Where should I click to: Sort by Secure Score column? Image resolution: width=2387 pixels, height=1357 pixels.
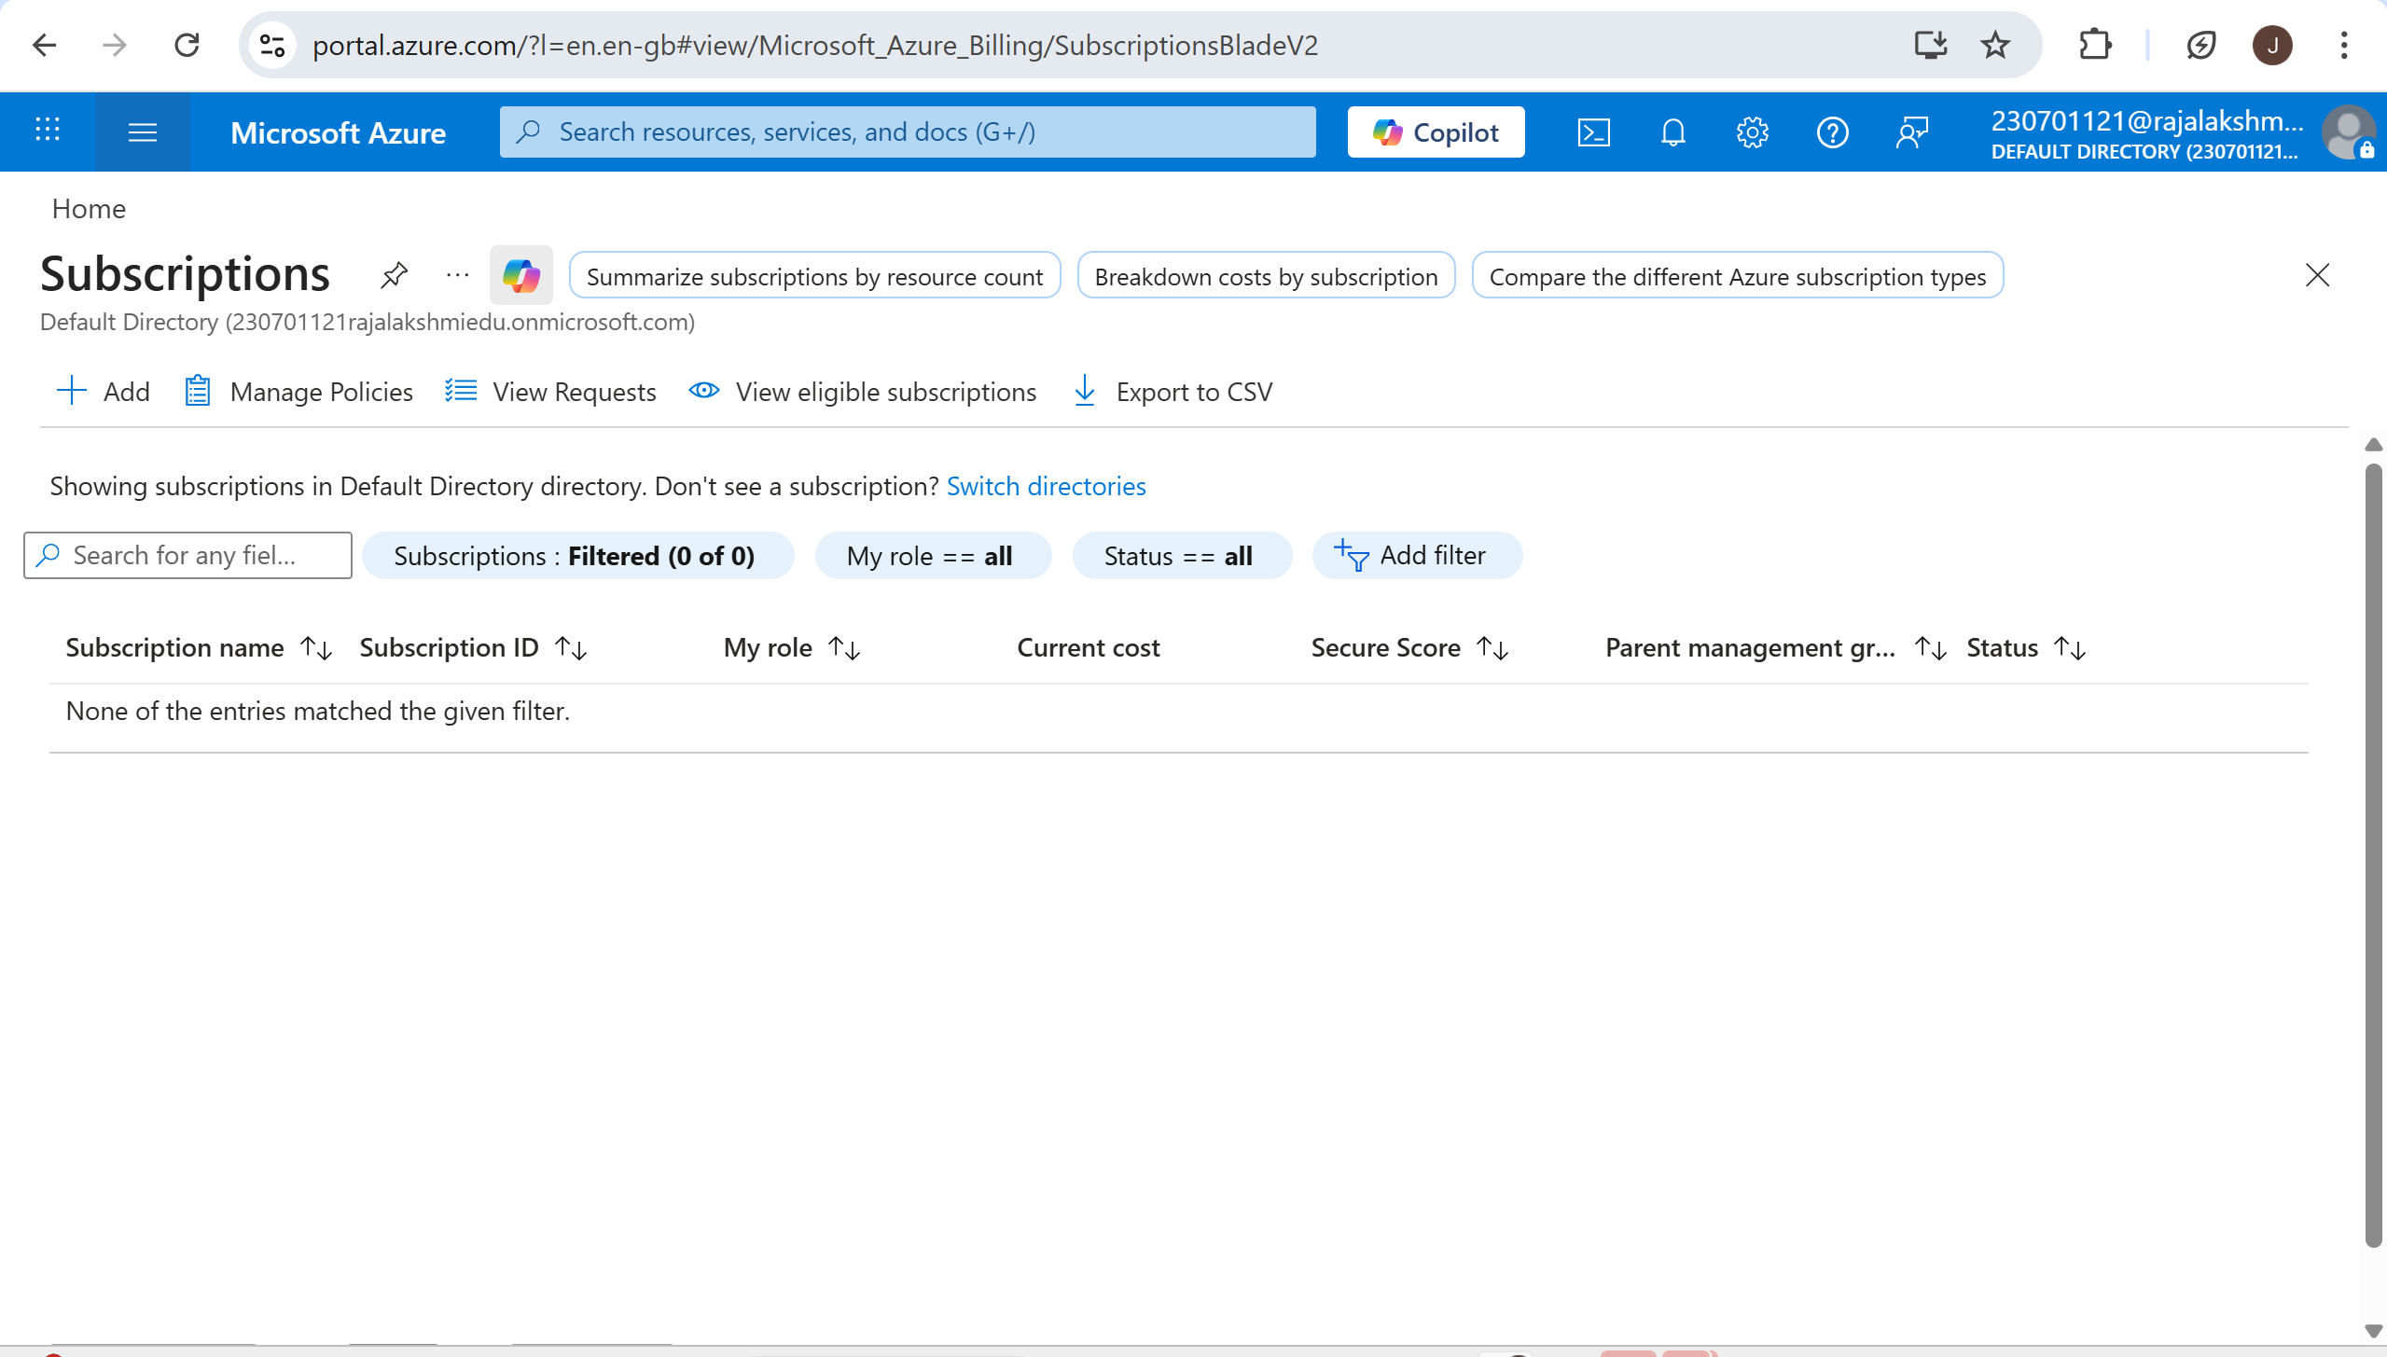coord(1409,647)
